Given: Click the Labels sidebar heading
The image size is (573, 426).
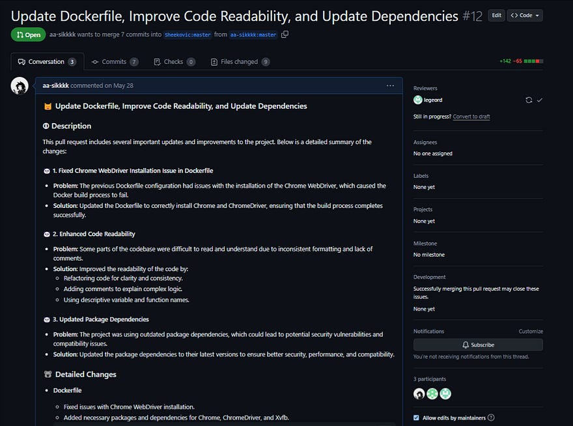Looking at the screenshot, I should [x=421, y=176].
